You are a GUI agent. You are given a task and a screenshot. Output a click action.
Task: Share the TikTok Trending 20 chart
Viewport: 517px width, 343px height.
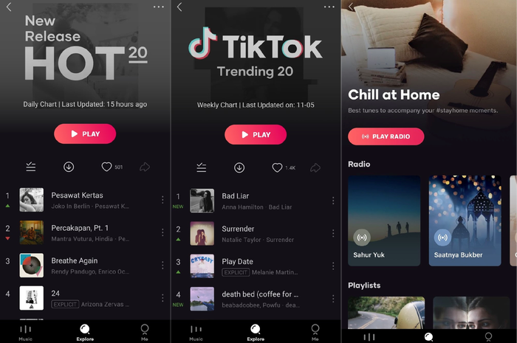click(x=315, y=168)
